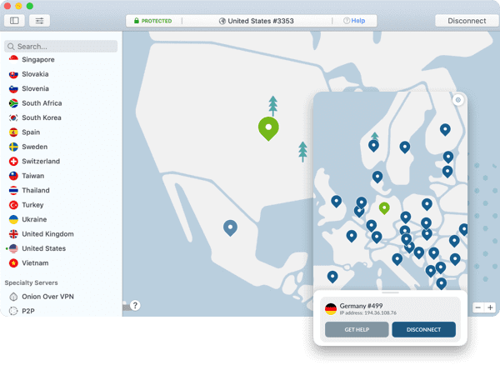This screenshot has width=500, height=365.
Task: Open the Help link in the status bar
Action: [355, 21]
